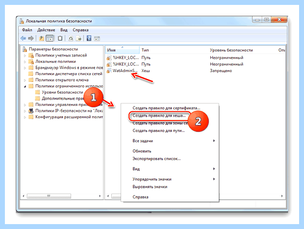The image size is (304, 229).
Task: Click the Export List toolbar icon
Action: coord(78,39)
